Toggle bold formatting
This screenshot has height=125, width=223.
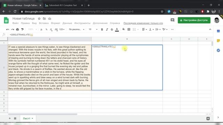click(102, 30)
